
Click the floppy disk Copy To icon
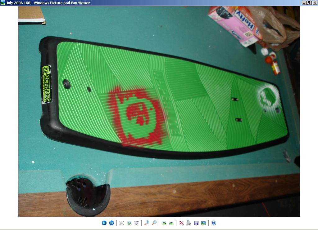(x=196, y=223)
